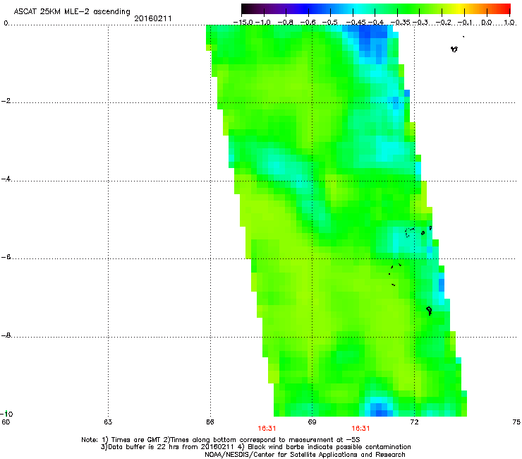Select the -0.8 color bar label

click(x=286, y=23)
